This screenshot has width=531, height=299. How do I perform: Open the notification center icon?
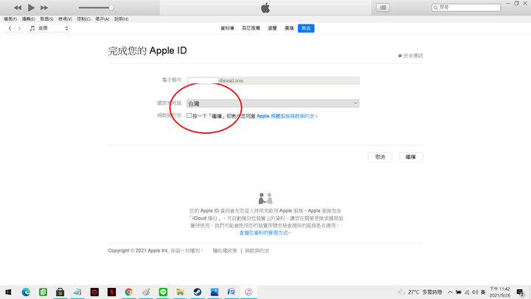point(521,292)
